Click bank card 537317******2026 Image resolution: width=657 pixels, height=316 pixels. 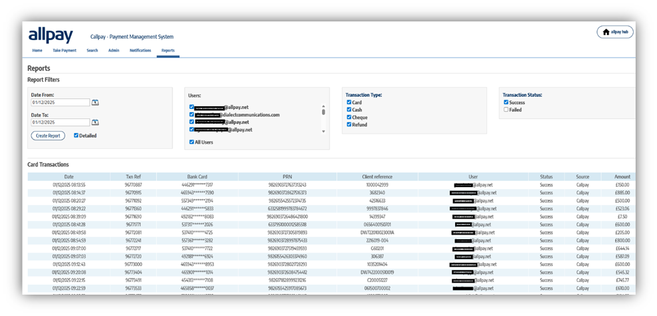point(197,224)
